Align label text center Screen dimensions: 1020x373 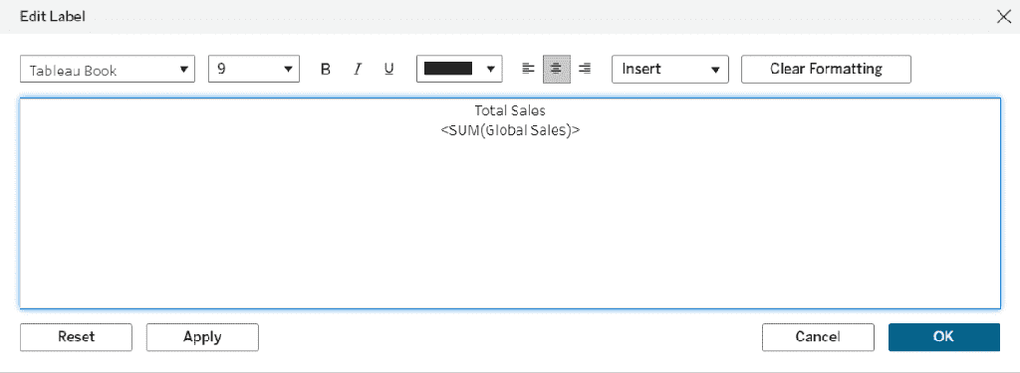pos(556,69)
